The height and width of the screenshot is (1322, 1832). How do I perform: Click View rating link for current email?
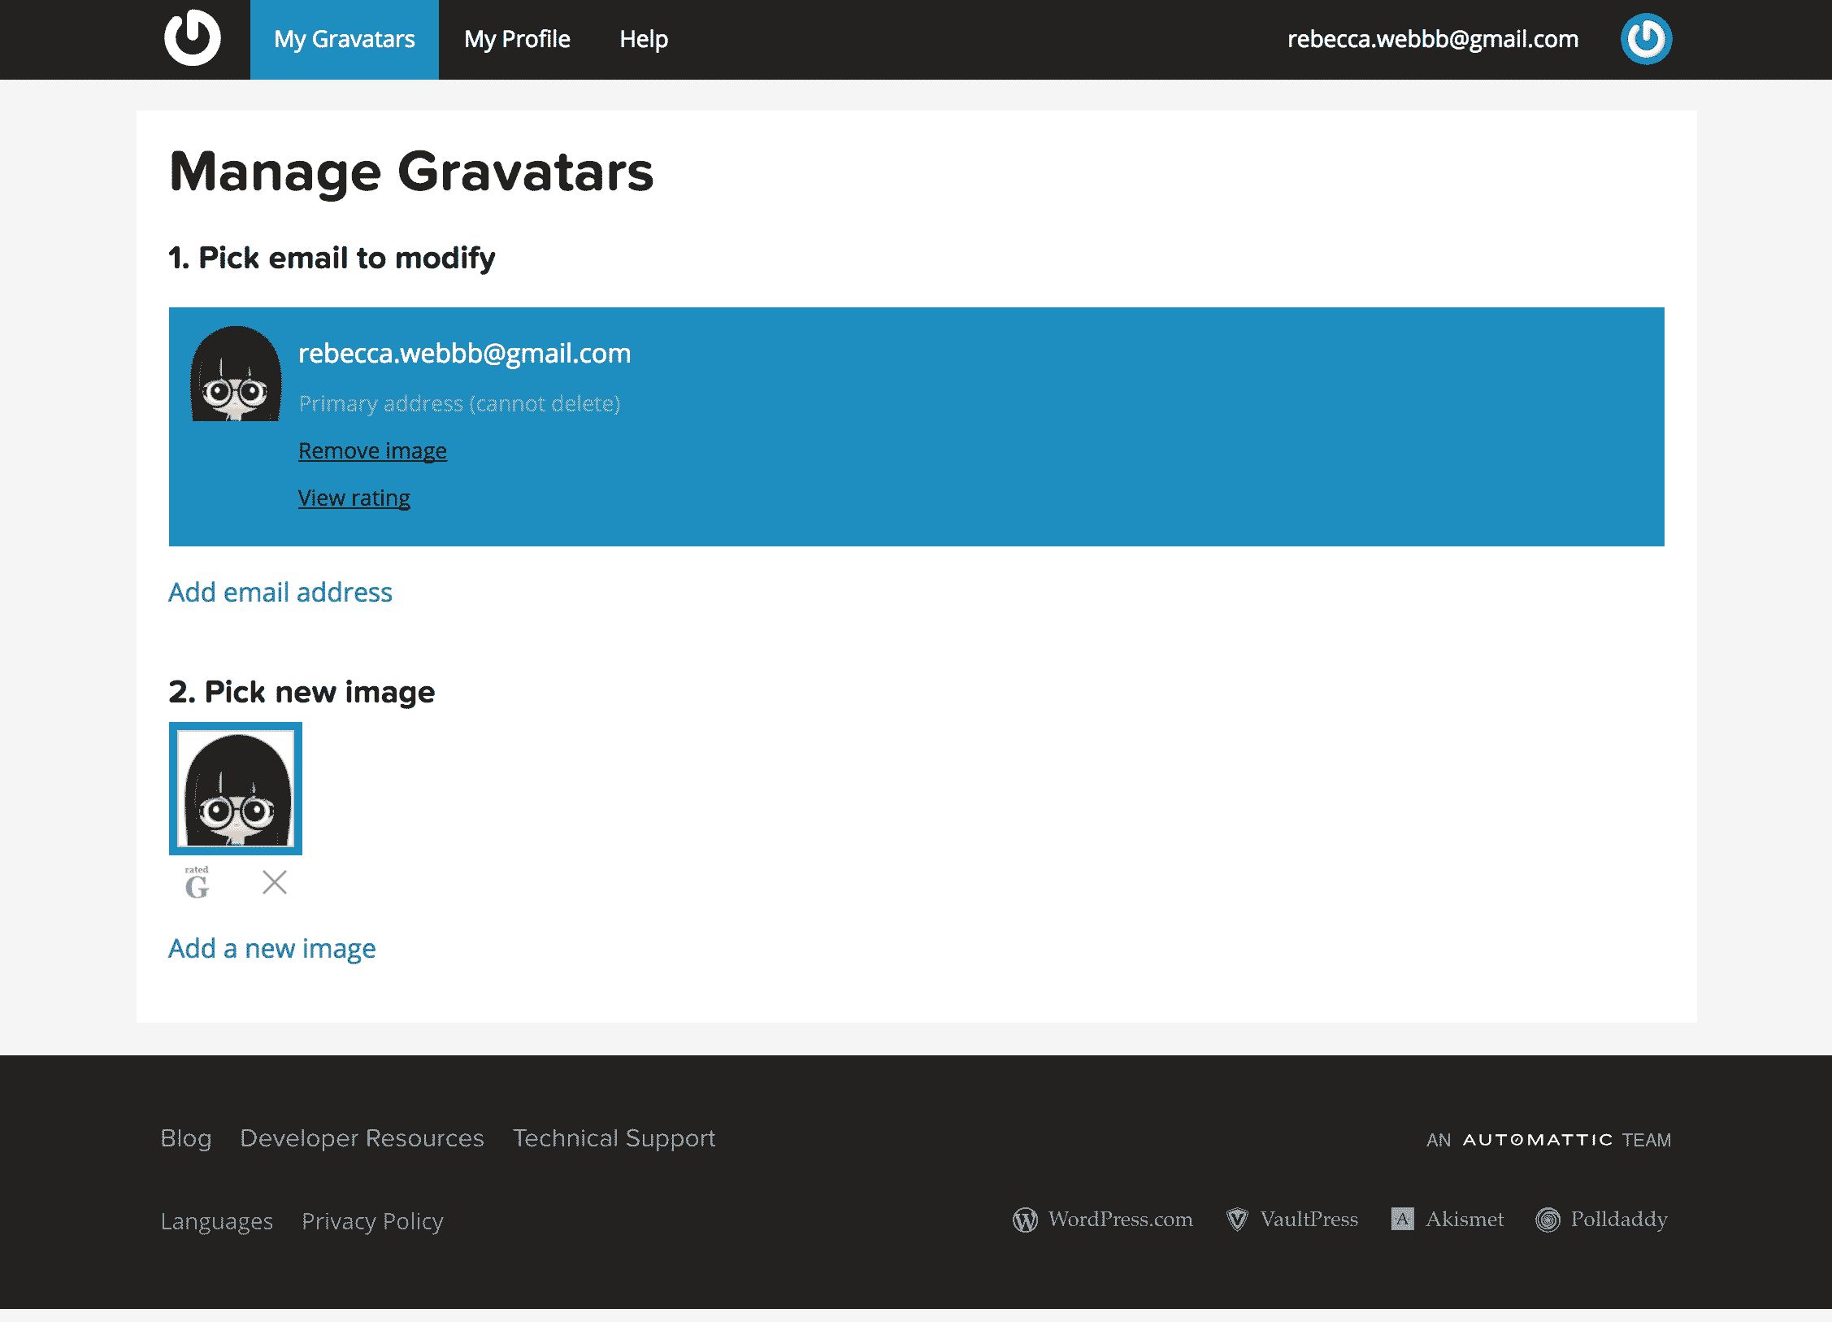pos(353,497)
